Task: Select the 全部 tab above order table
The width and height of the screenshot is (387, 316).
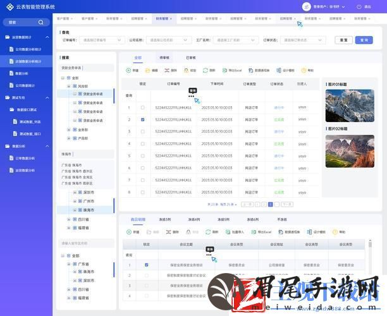Action: pyautogui.click(x=138, y=58)
